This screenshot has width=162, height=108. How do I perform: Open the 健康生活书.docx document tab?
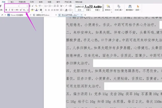(x=43, y=15)
